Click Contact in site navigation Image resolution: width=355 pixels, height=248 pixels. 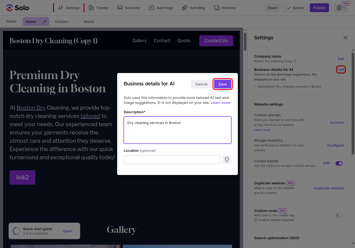click(x=162, y=41)
